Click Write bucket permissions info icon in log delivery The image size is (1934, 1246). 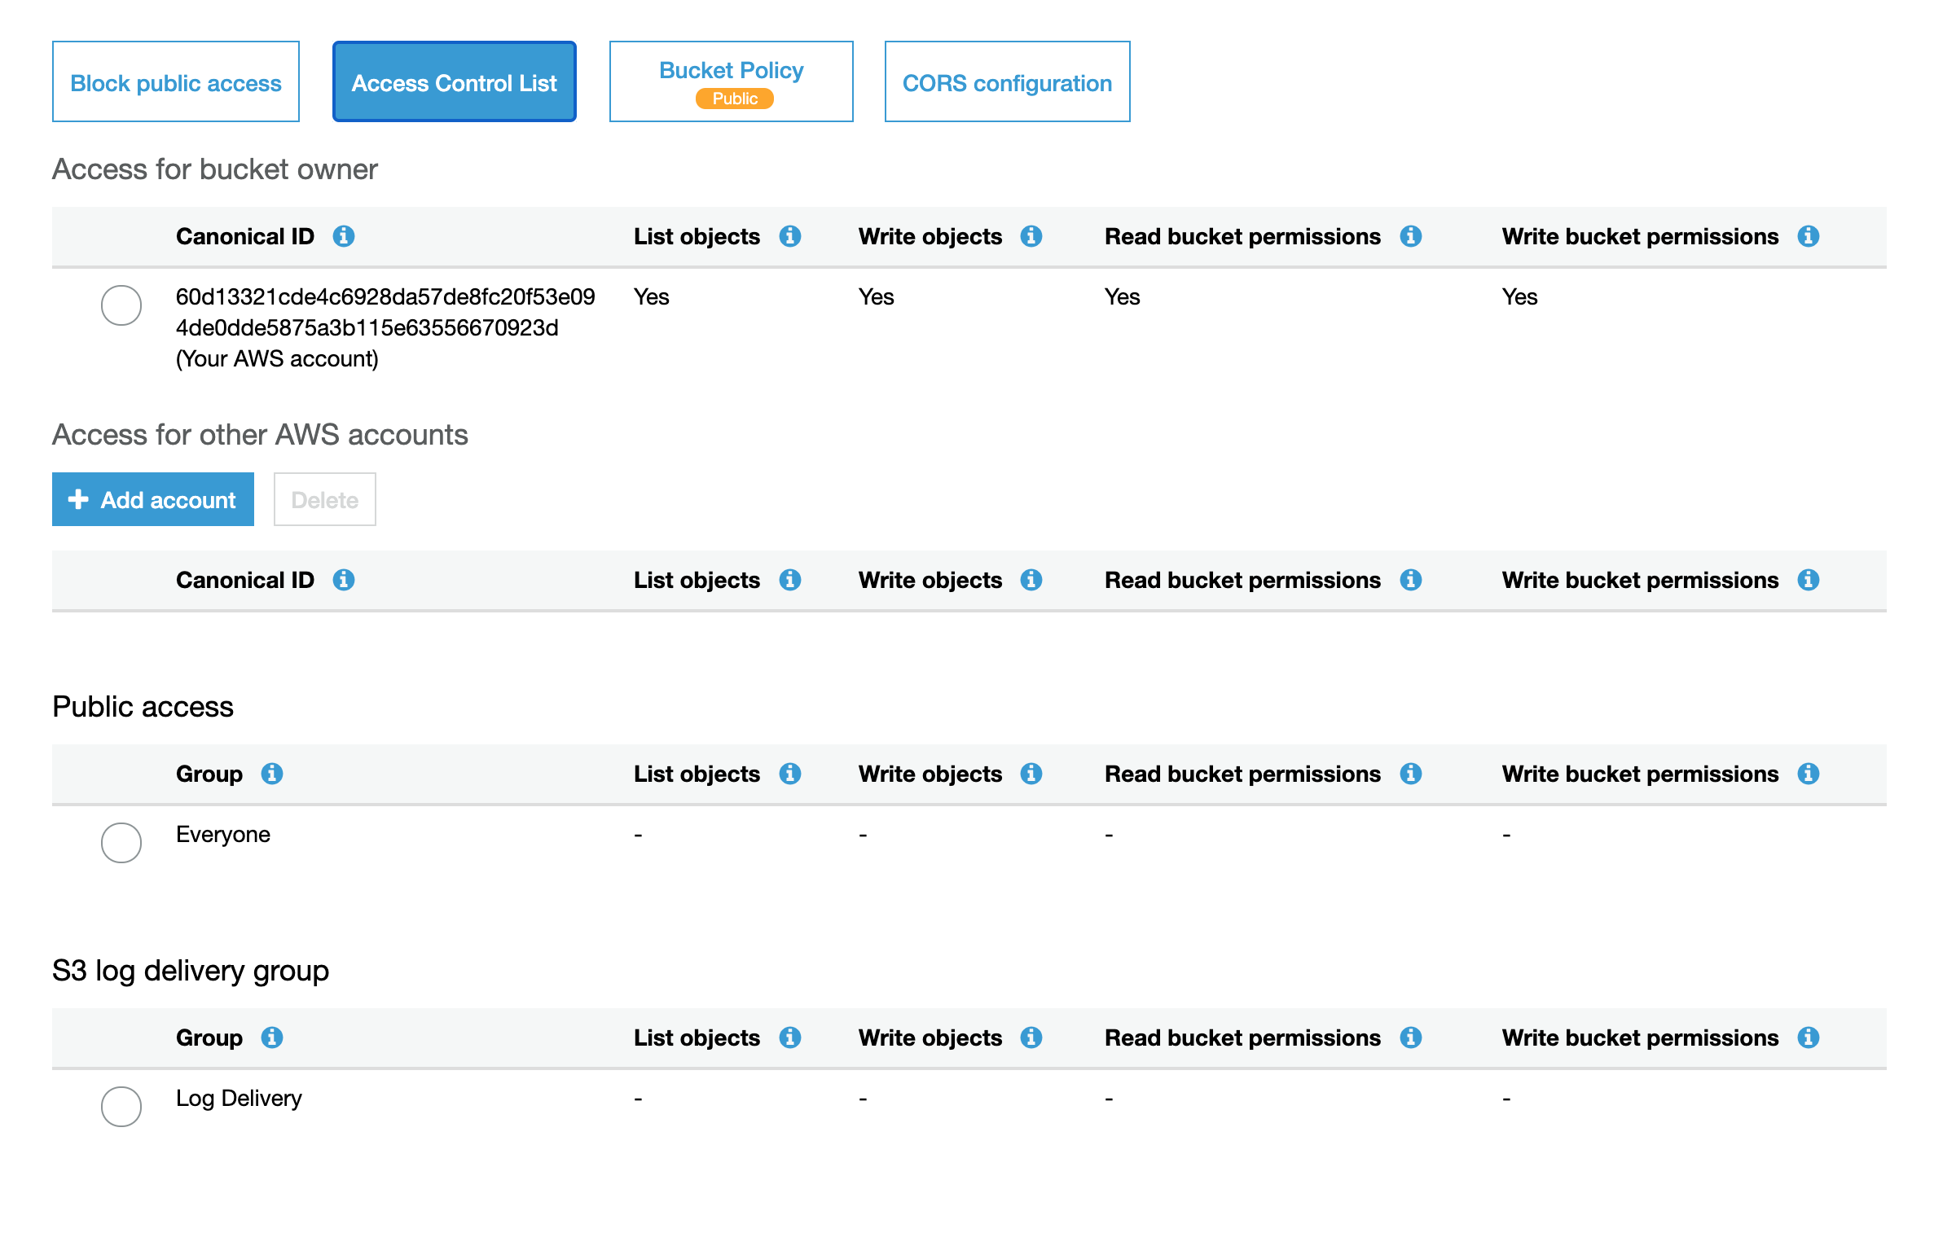(1808, 1038)
